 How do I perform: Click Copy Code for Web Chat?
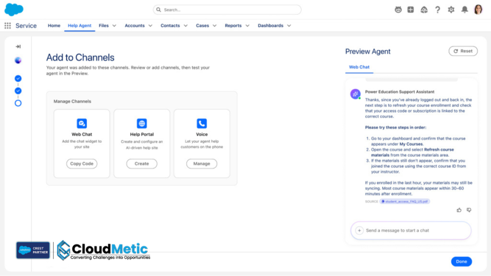coord(82,164)
